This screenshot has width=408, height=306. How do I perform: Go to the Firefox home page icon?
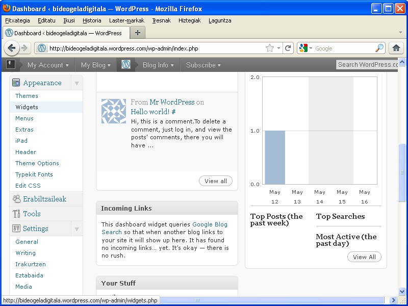tap(396, 48)
